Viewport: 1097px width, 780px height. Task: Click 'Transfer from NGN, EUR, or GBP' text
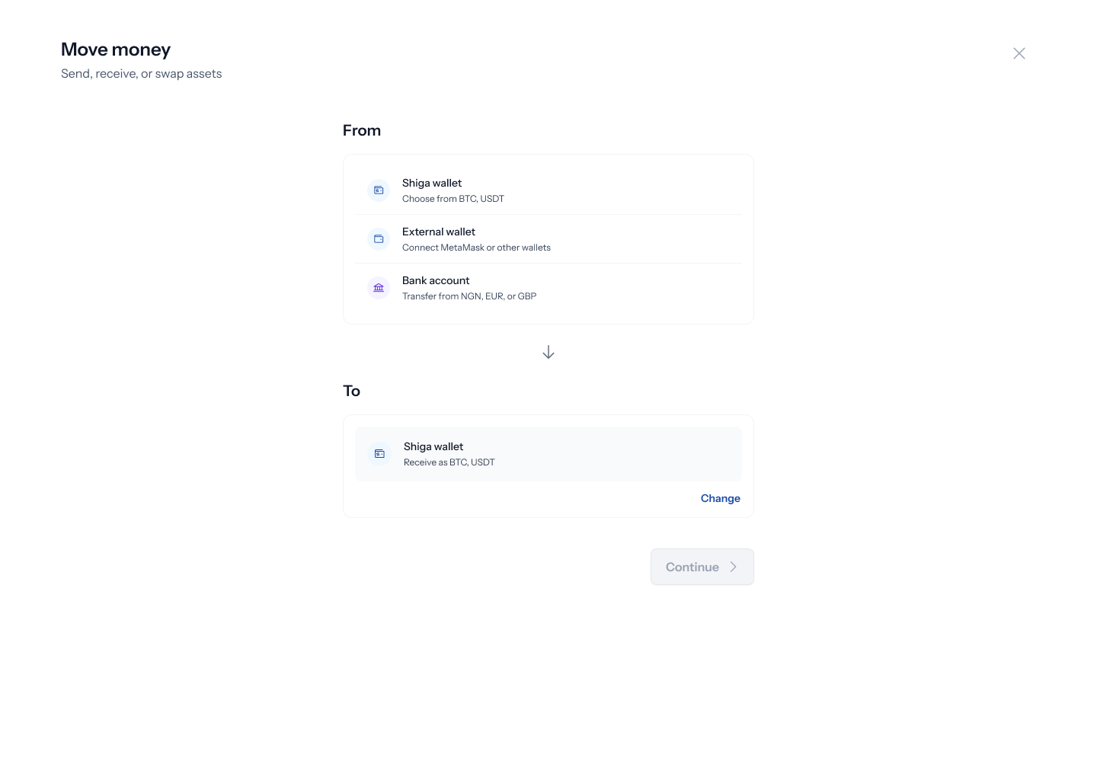pyautogui.click(x=469, y=296)
